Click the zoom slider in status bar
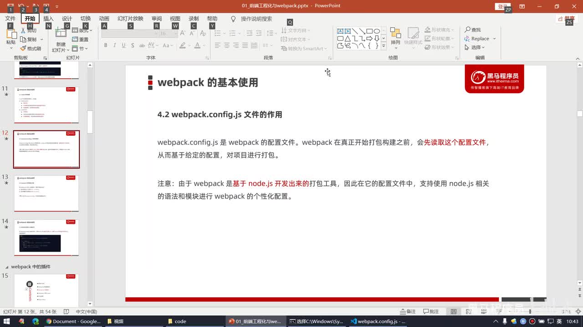583x327 pixels. point(530,312)
